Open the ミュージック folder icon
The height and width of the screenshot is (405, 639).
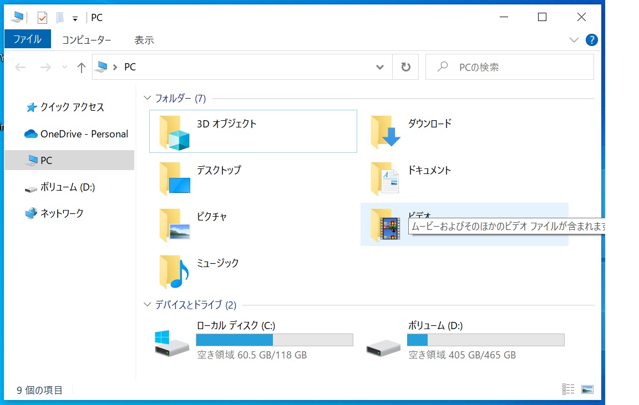coord(174,271)
